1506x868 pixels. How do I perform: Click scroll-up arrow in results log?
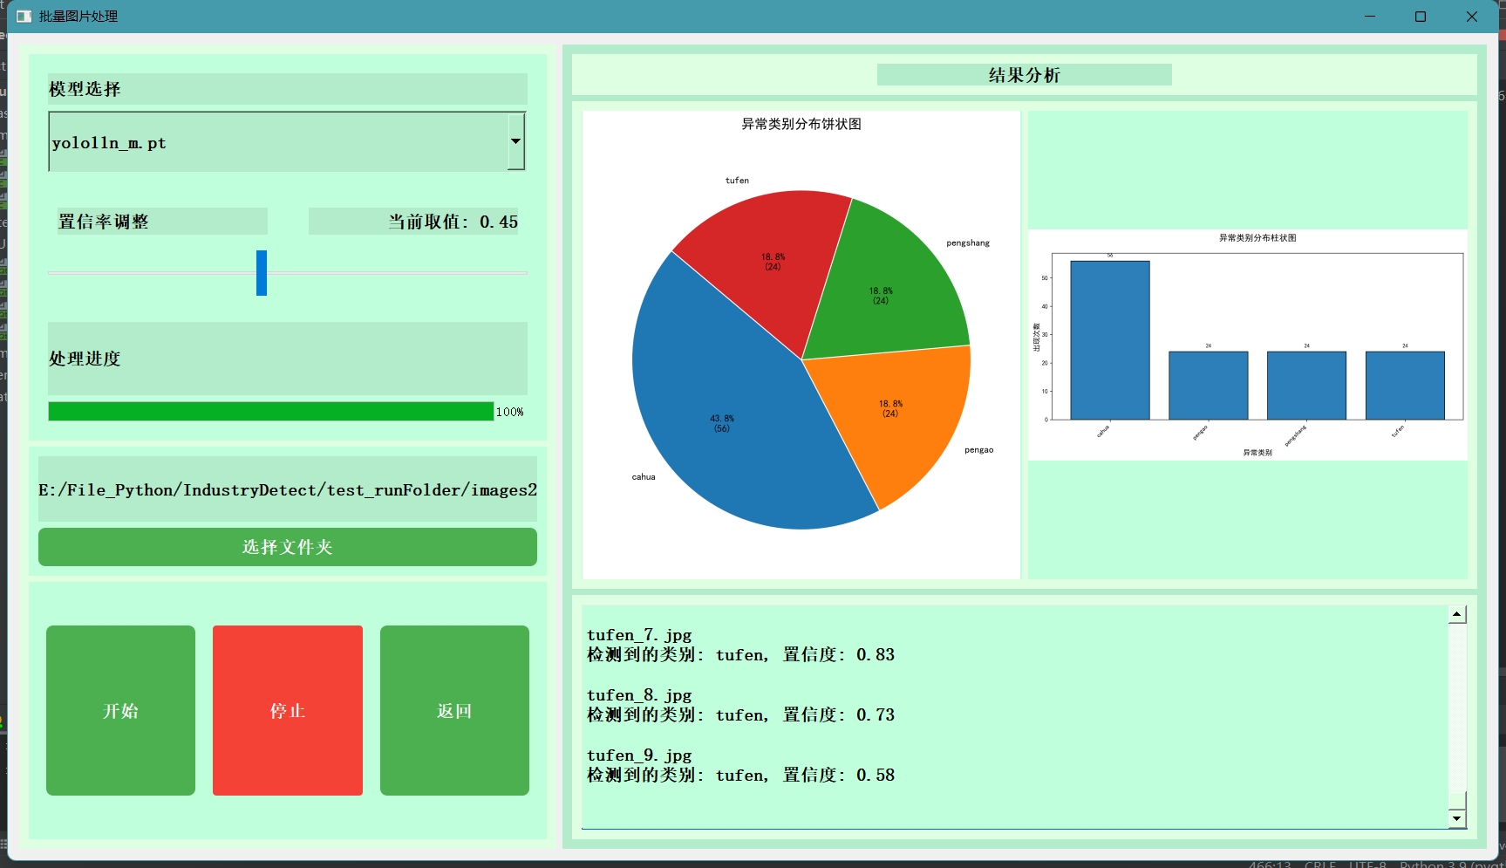click(1457, 614)
